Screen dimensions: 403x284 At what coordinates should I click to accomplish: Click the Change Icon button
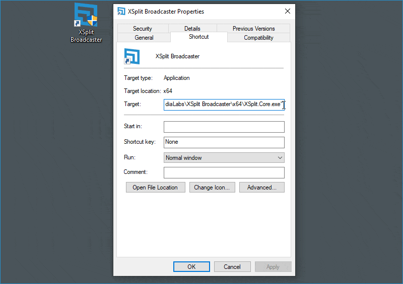(x=212, y=187)
